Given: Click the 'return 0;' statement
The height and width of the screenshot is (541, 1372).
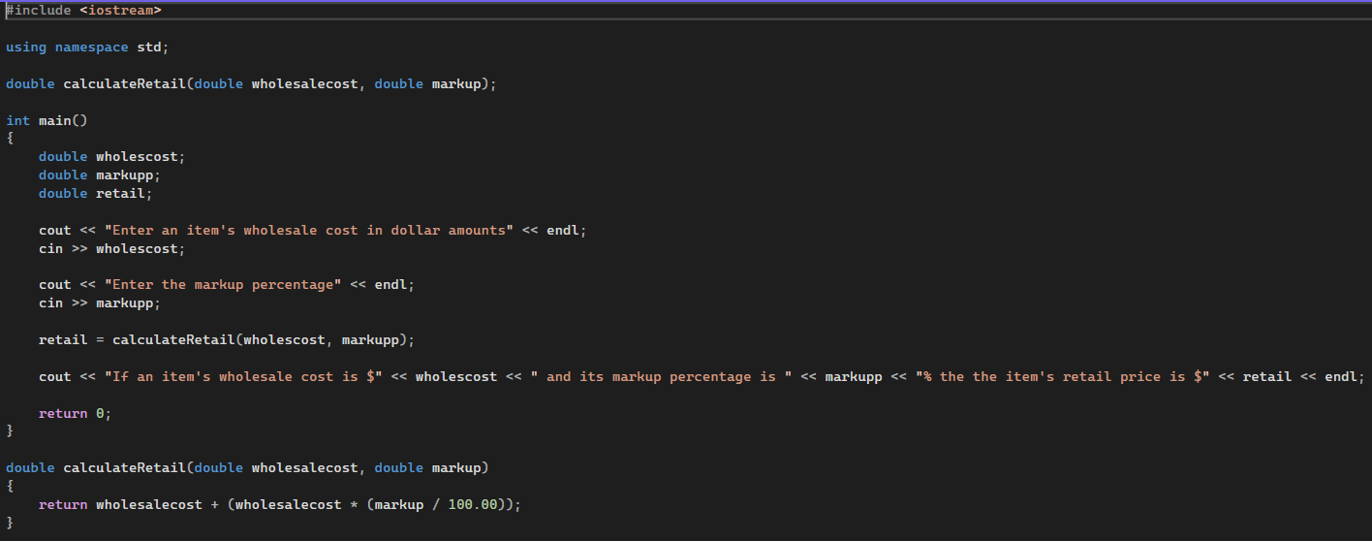Looking at the screenshot, I should click(x=76, y=414).
